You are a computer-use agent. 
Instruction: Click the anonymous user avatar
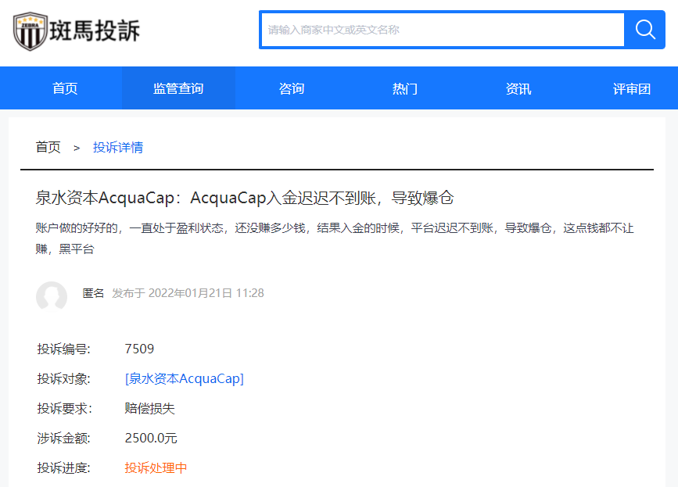(52, 296)
